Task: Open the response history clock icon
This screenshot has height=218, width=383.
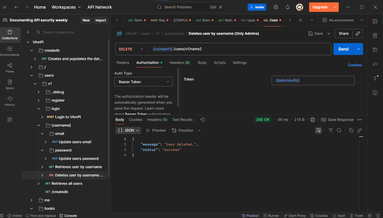Action: pyautogui.click(x=203, y=120)
